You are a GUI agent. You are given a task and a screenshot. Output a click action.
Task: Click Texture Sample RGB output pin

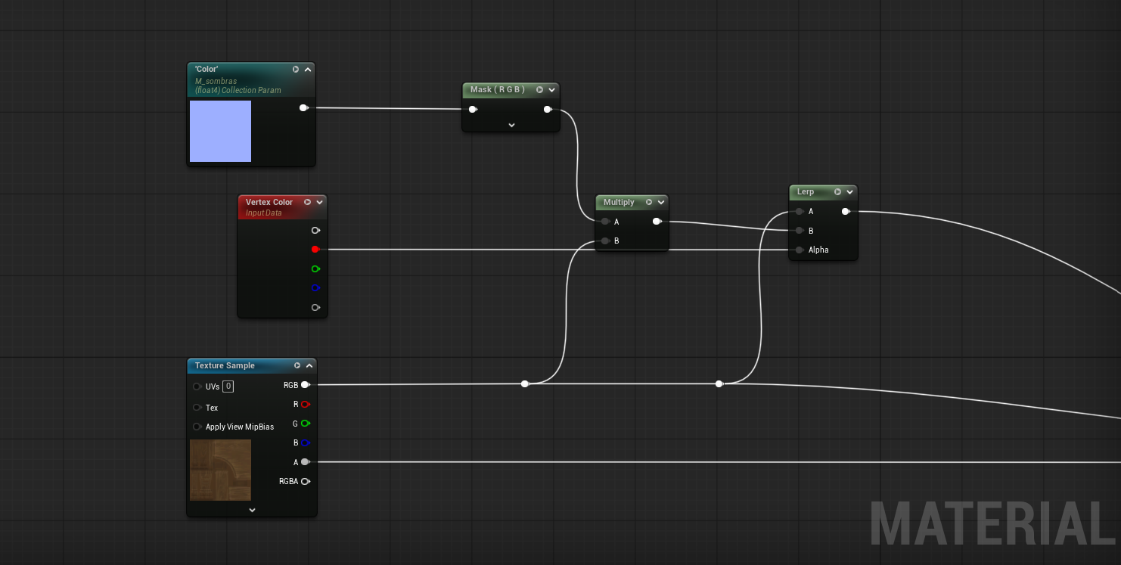click(x=306, y=385)
